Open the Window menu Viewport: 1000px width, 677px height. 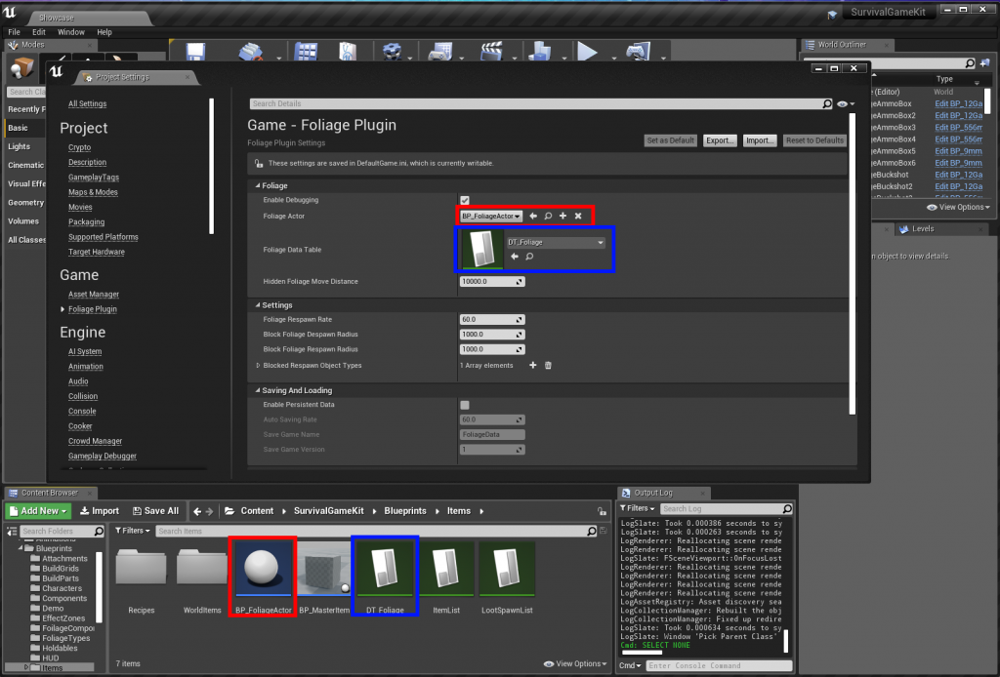[71, 32]
